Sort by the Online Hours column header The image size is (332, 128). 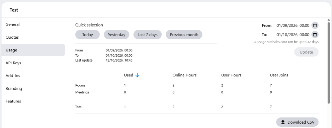(184, 75)
